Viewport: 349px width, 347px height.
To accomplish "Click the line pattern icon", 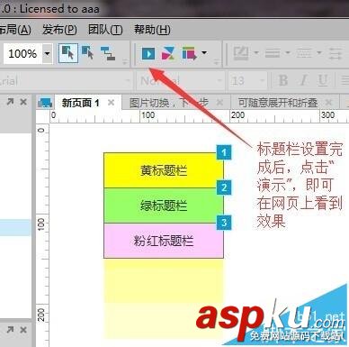I will (304, 53).
